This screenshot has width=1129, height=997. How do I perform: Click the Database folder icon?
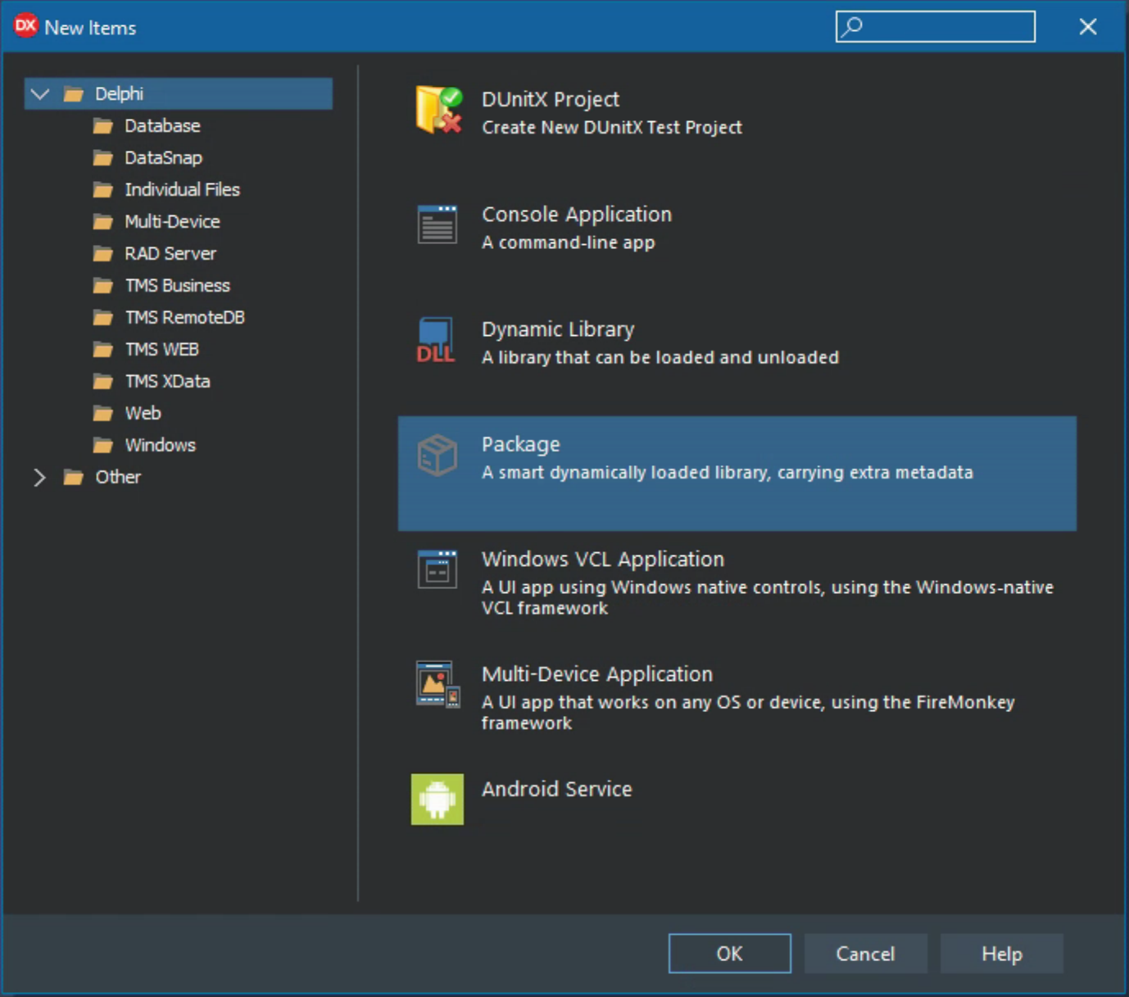[x=103, y=126]
